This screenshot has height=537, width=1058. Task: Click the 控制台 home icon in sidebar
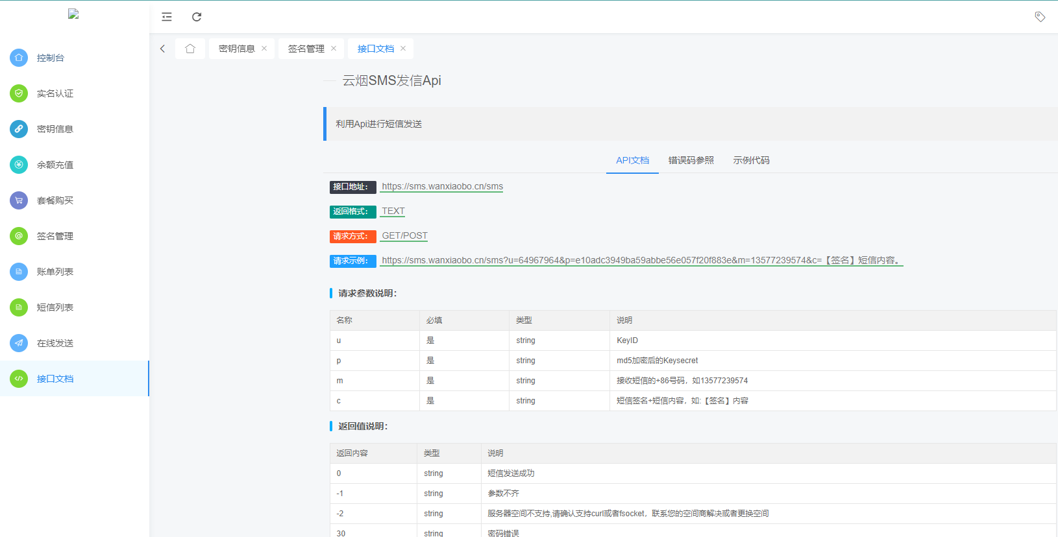(19, 58)
